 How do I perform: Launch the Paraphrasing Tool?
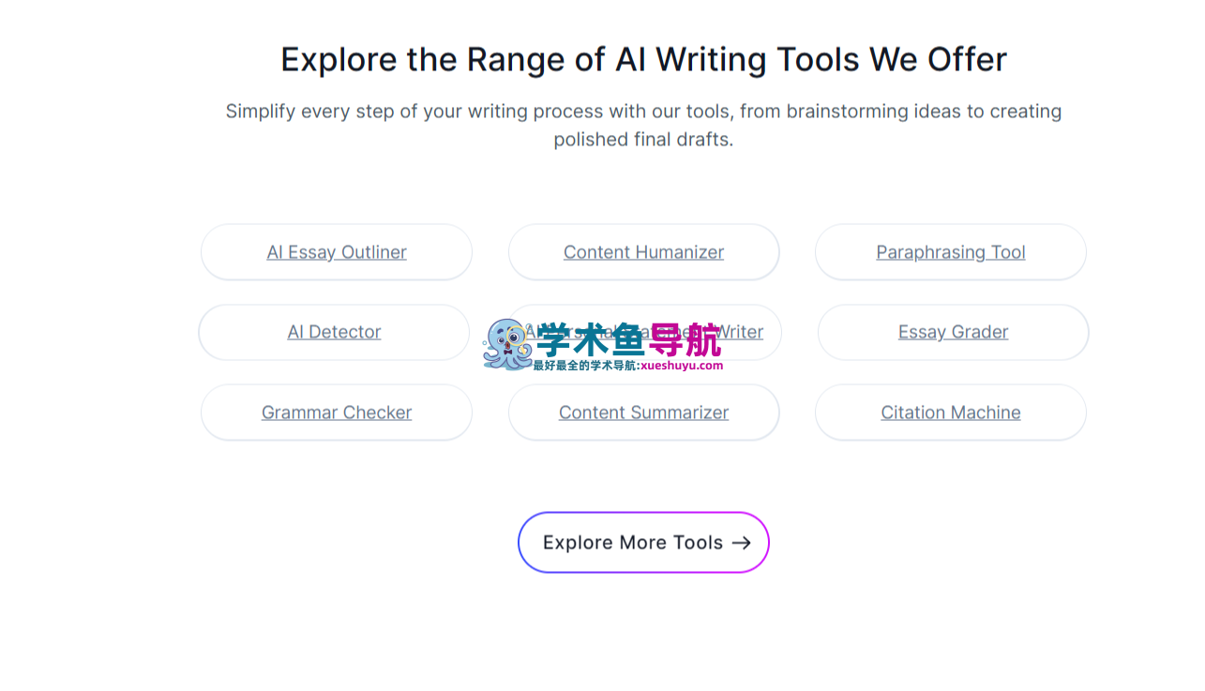click(x=950, y=251)
